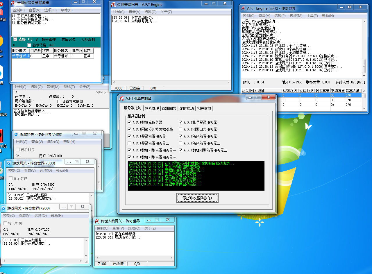Uncheck A.F.T数据库服务器 checkbox
The height and width of the screenshot is (274, 372).
[129, 122]
